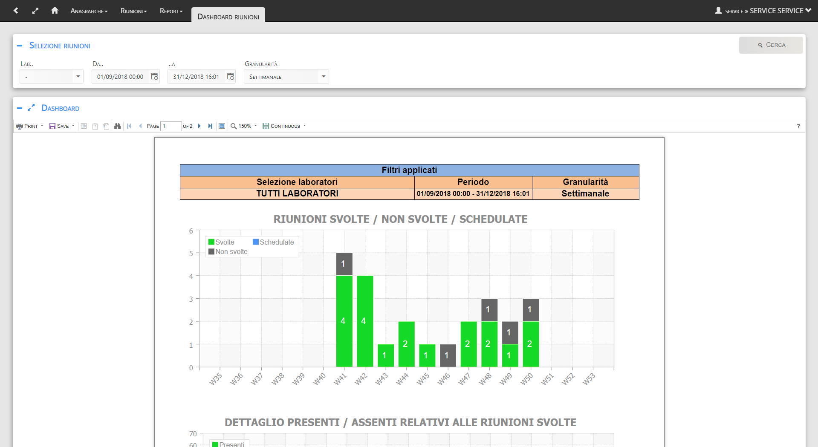Screen dimensions: 818x447
Task: Open calendar picker for Da date
Action: coord(154,77)
